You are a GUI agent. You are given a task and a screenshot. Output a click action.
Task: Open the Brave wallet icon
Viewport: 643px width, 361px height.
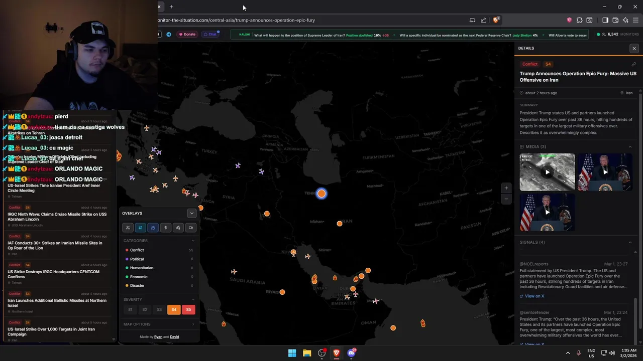(x=615, y=20)
